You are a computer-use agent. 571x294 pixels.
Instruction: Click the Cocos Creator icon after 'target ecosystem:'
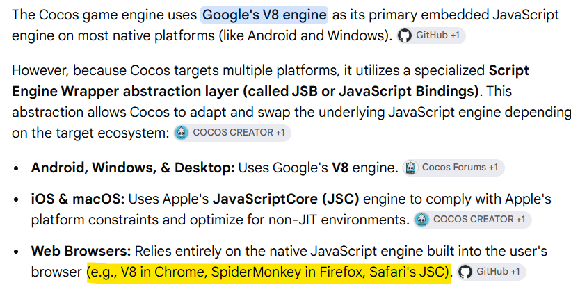point(182,133)
